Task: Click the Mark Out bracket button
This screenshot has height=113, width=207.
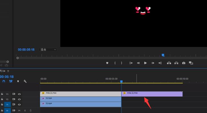Action: pos(121,63)
